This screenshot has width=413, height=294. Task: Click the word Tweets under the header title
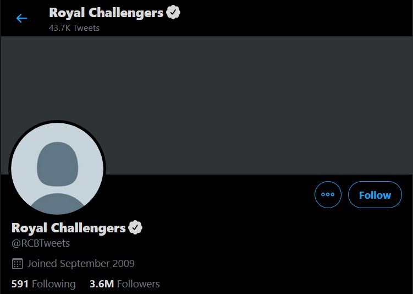tap(87, 27)
